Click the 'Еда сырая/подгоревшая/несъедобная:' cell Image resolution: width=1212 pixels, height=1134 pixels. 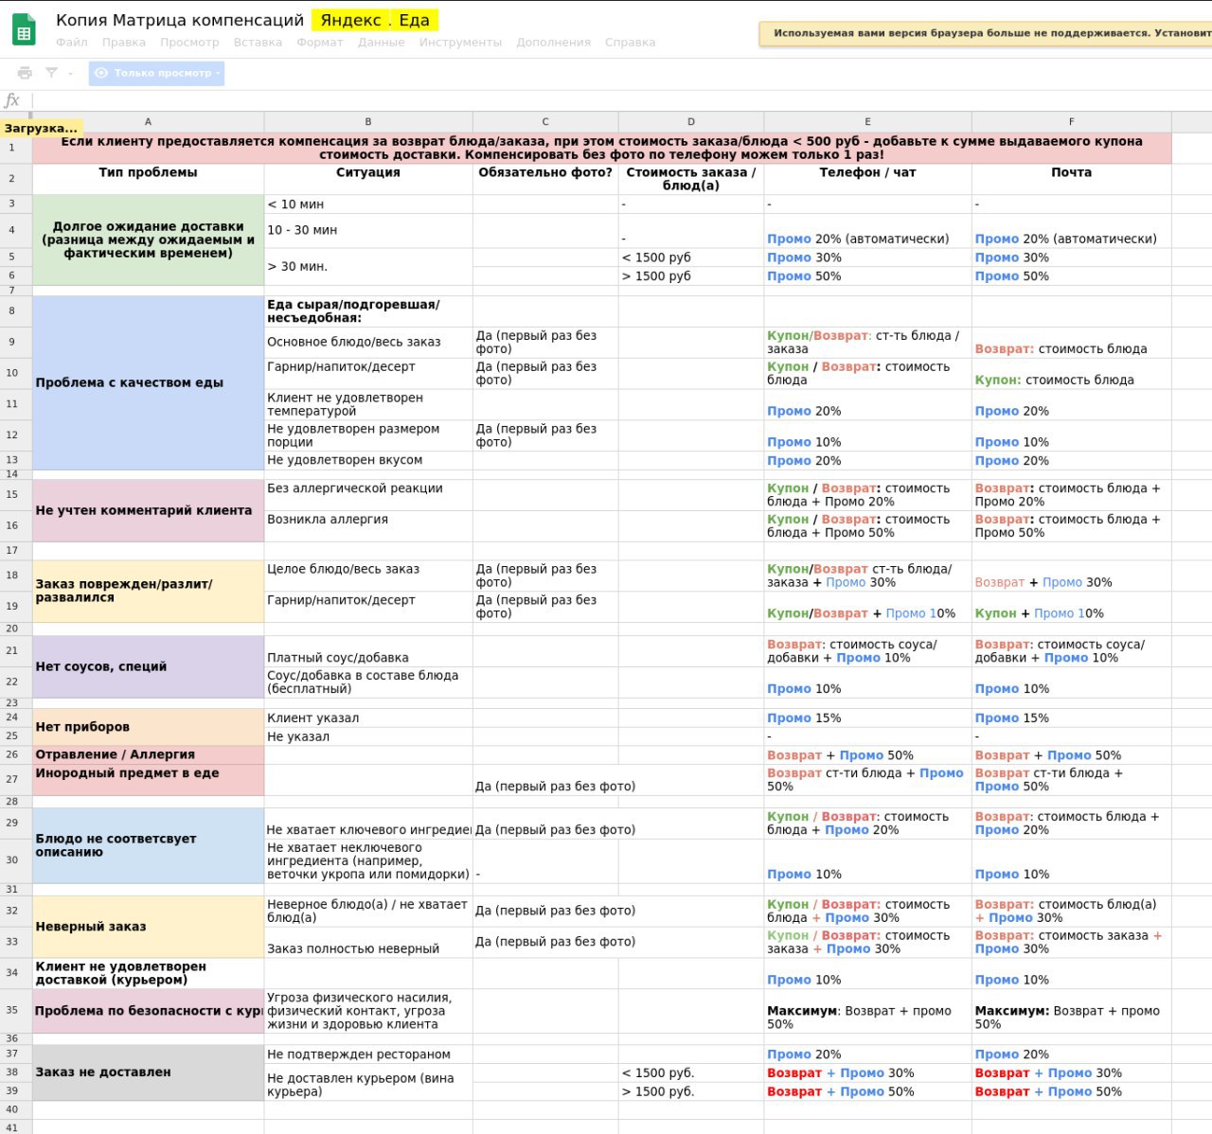368,310
